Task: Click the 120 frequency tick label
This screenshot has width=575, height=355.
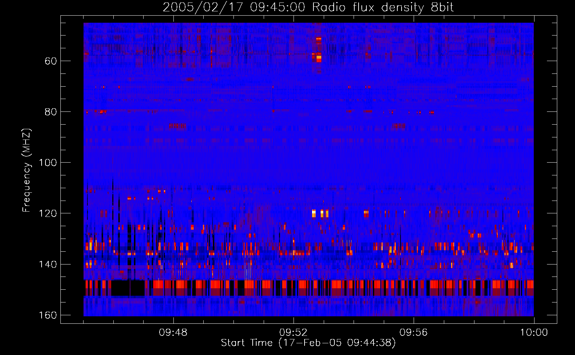Action: tap(48, 213)
